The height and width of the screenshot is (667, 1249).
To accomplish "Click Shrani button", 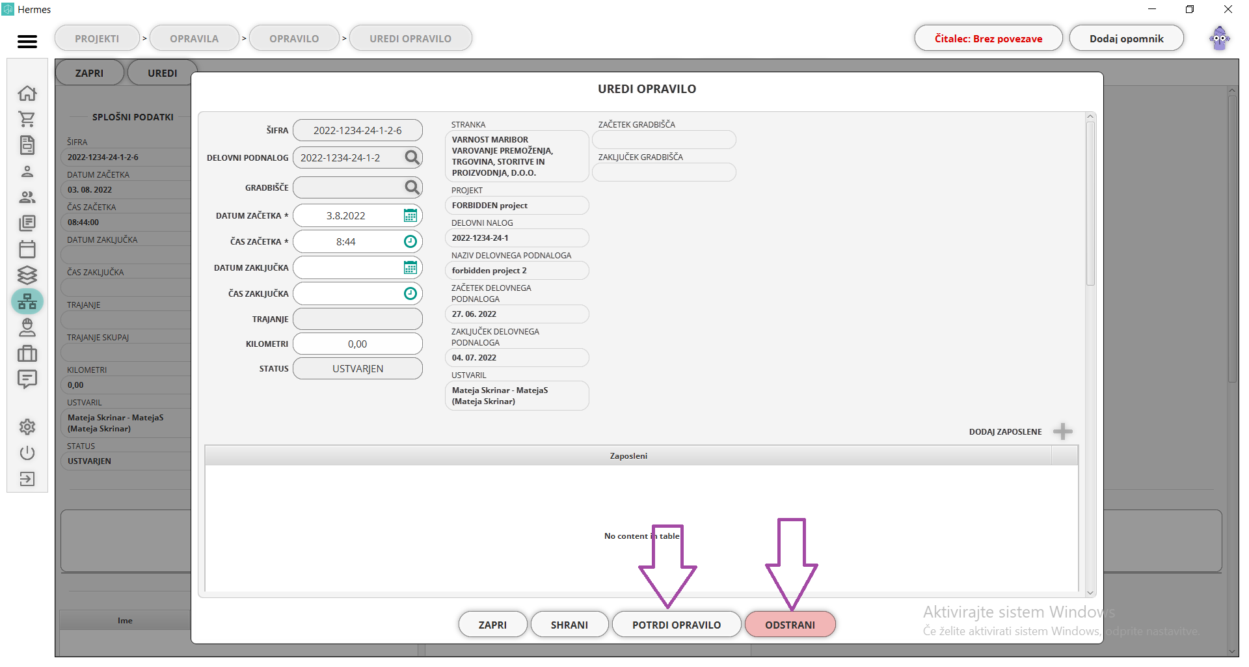I will (x=569, y=625).
